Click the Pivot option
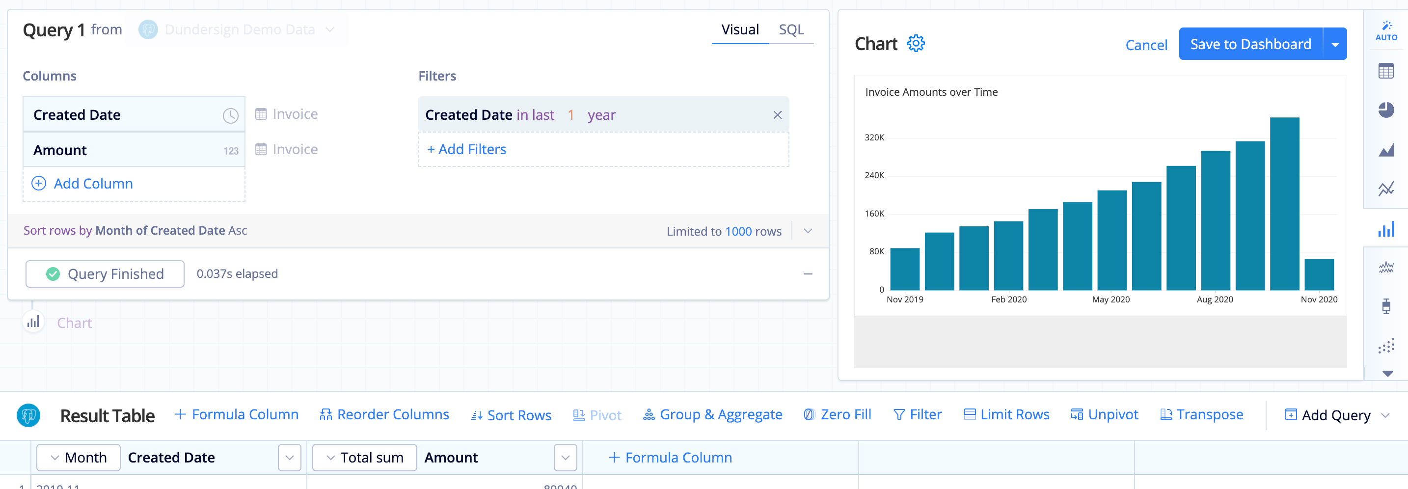1408x489 pixels. [x=597, y=415]
